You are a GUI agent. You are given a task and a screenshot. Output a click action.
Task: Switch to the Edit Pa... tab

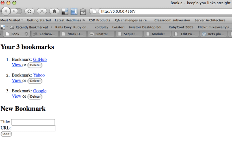pyautogui.click(x=185, y=34)
